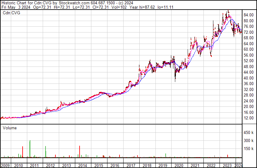Select the 2015 year label

pyautogui.click(x=99, y=166)
